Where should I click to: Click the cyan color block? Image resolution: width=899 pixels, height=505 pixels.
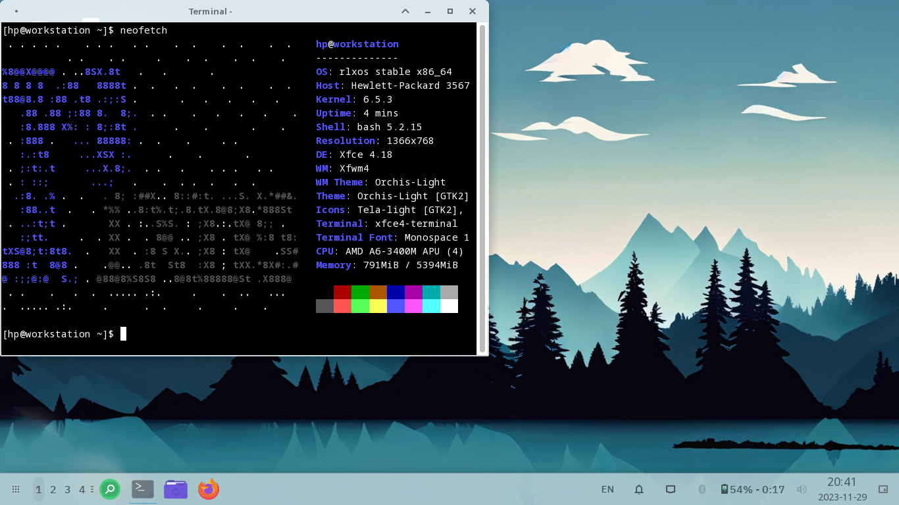coord(431,292)
